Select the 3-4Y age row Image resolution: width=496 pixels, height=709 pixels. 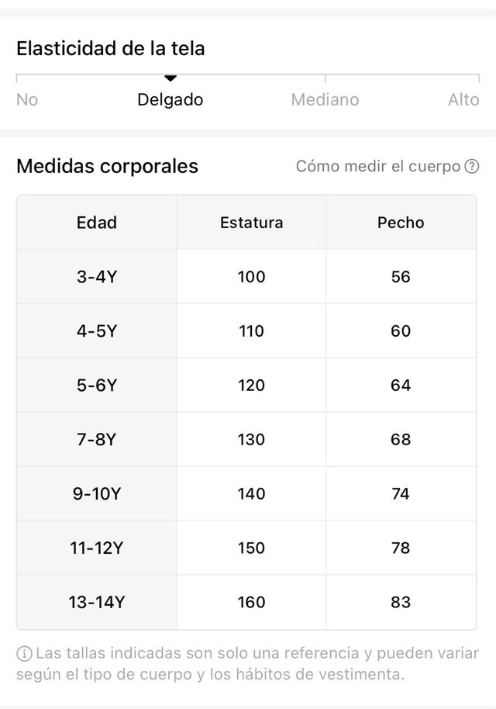pos(97,277)
